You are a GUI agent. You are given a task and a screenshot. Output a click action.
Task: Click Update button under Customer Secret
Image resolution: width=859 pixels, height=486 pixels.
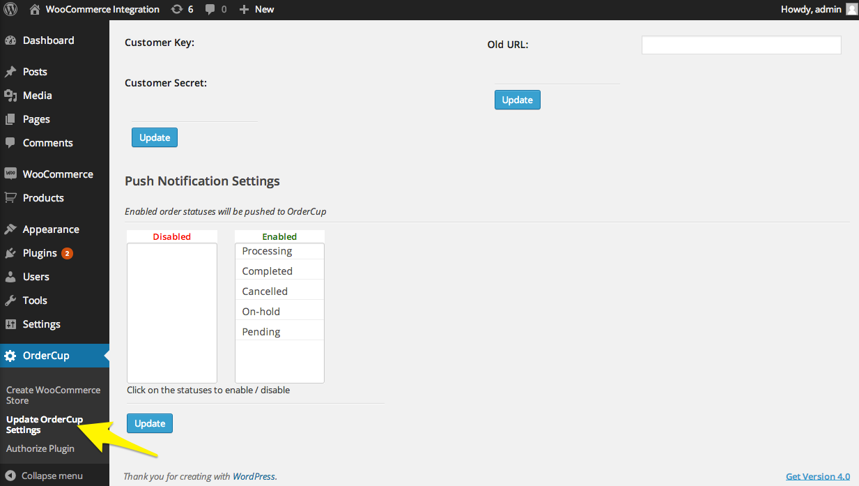155,137
